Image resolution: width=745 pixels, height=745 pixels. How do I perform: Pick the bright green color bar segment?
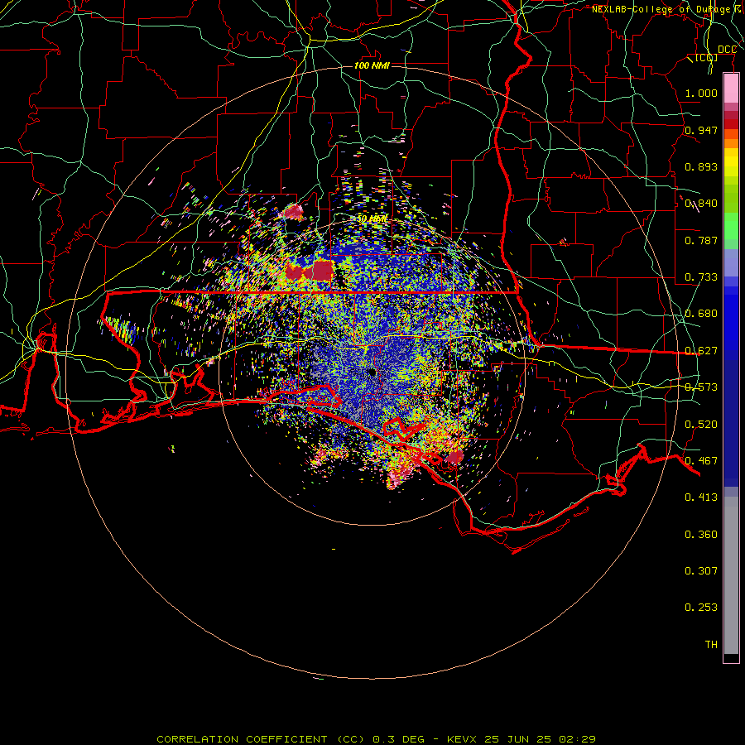[x=731, y=226]
